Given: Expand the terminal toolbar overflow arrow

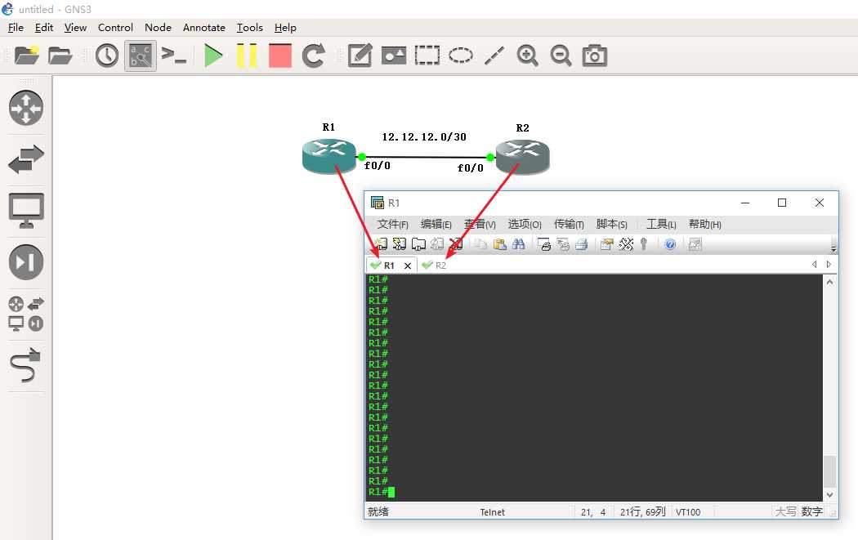Looking at the screenshot, I should point(833,248).
